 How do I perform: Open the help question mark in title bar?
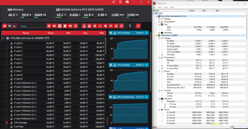(121, 2)
